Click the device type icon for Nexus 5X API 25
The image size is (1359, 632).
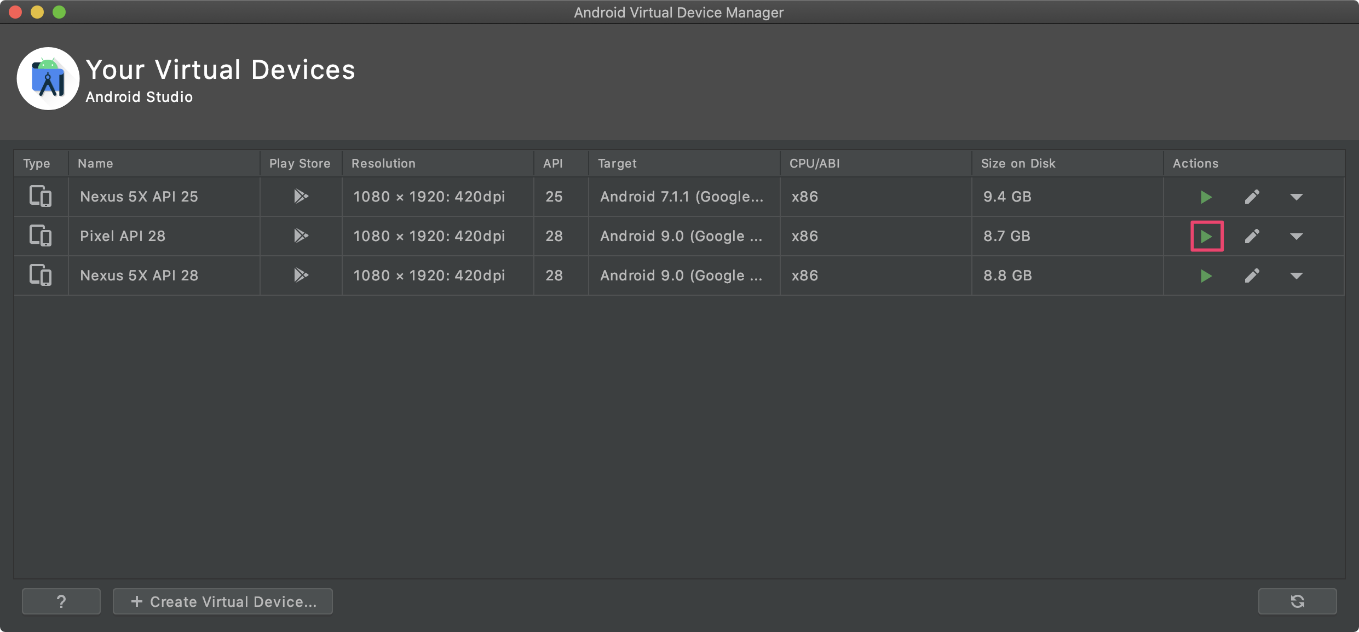[x=41, y=197]
